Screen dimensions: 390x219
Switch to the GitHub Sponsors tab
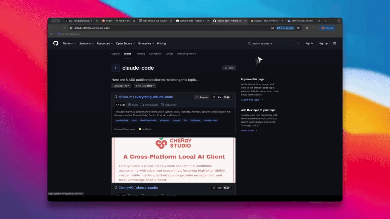coord(186,54)
